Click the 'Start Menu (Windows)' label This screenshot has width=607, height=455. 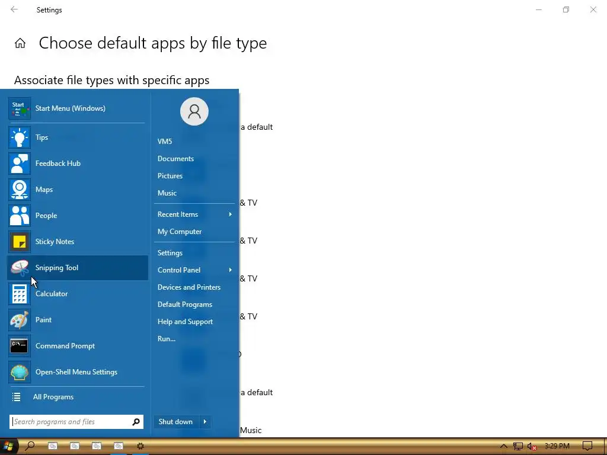[x=71, y=108]
